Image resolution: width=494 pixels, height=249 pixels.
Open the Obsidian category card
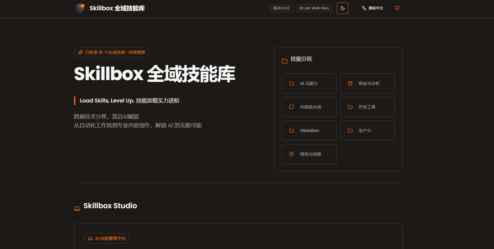point(309,131)
